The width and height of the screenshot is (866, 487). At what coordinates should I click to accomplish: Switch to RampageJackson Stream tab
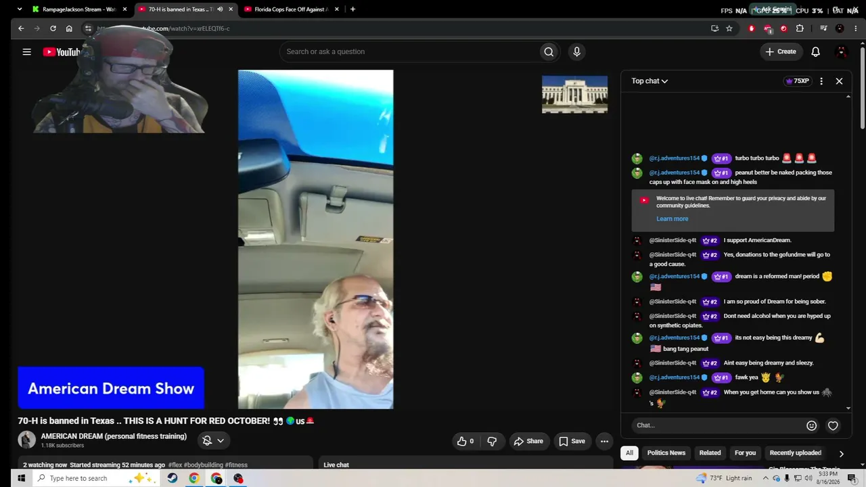point(79,9)
